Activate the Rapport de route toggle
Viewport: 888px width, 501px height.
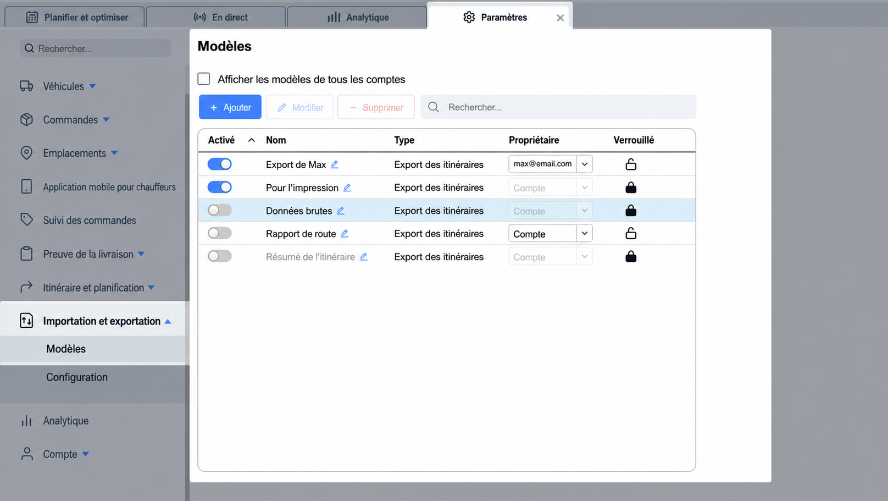(220, 233)
